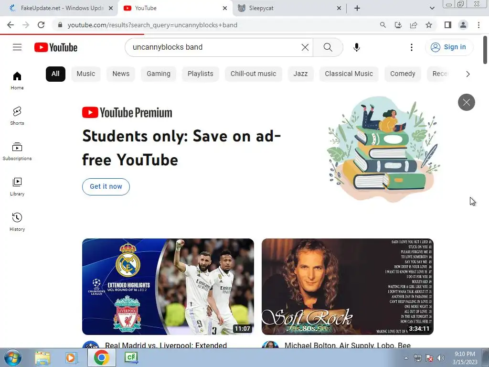Click the Sign in button
Image resolution: width=489 pixels, height=367 pixels.
449,47
